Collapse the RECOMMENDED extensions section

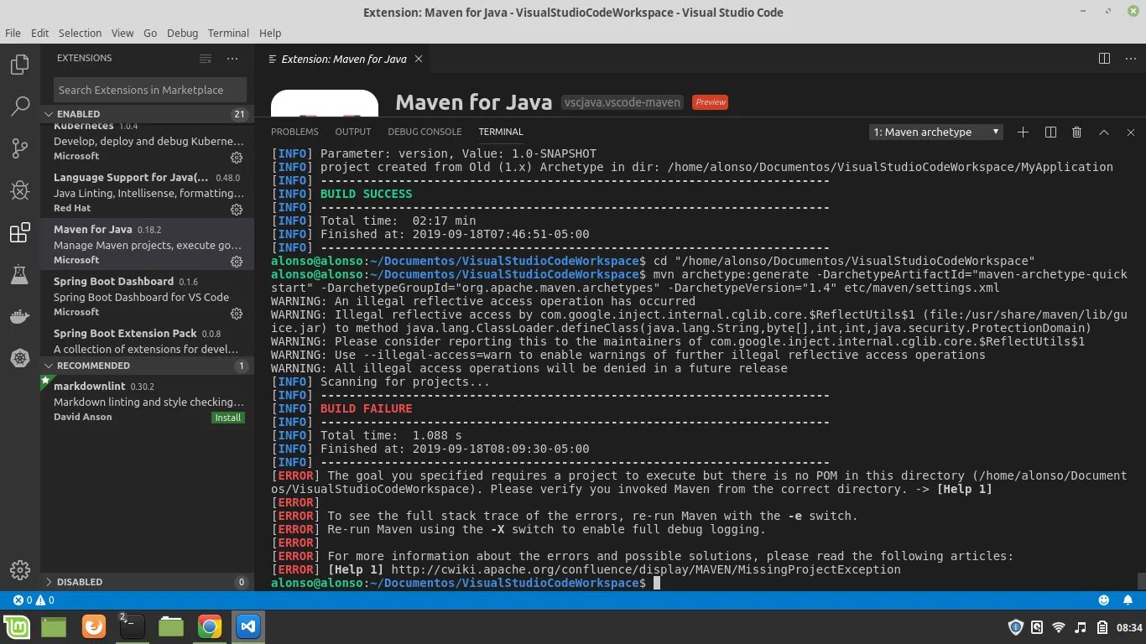(x=147, y=366)
